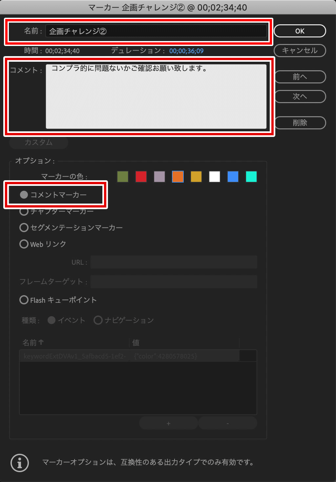Confirm the marker with the OK button

tap(299, 31)
